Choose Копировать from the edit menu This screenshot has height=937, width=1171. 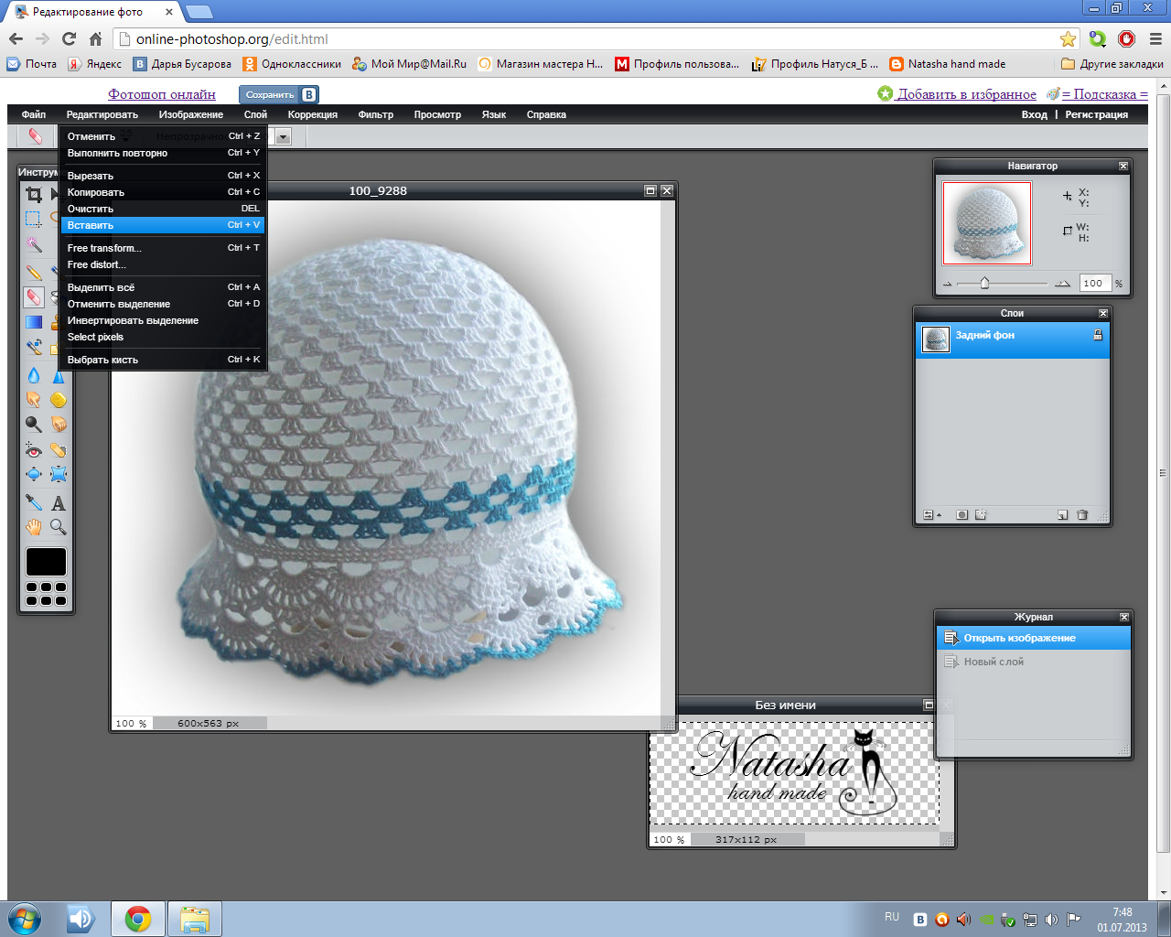click(163, 192)
